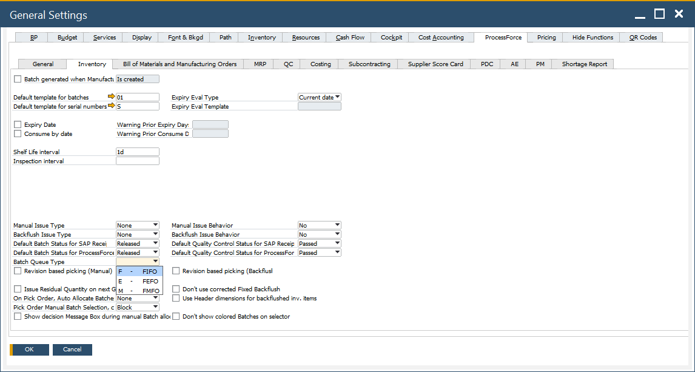Go to the Supplier Score Card tab
The width and height of the screenshot is (695, 372).
tap(435, 64)
